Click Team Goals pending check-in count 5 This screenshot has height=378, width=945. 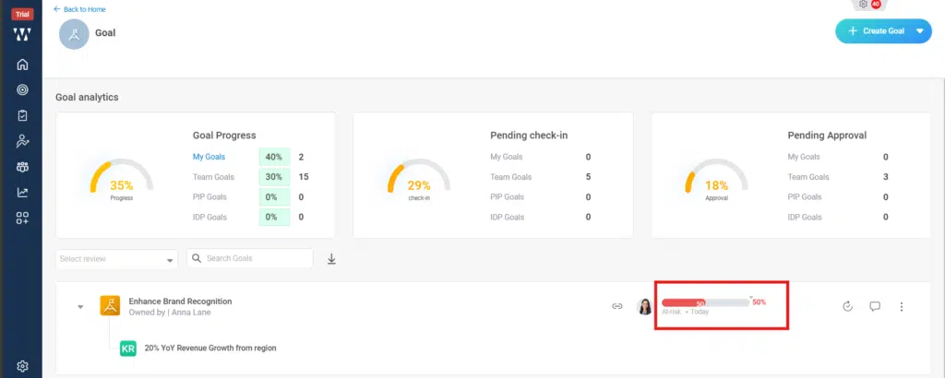(x=588, y=177)
